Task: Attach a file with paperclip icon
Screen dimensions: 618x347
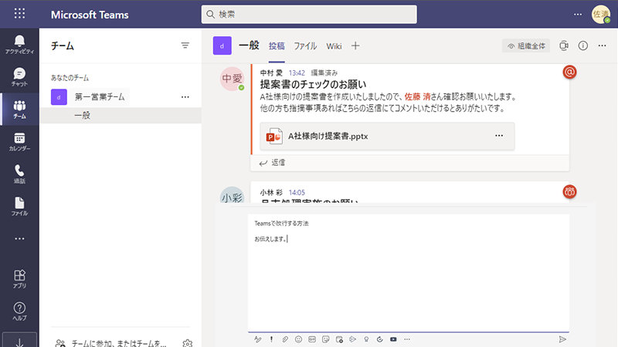Action: [x=285, y=339]
